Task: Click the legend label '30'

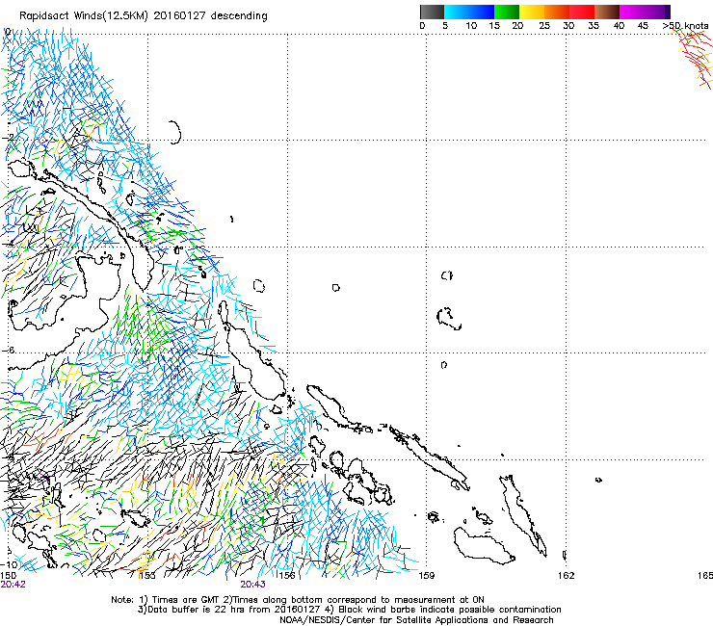Action: coord(568,26)
